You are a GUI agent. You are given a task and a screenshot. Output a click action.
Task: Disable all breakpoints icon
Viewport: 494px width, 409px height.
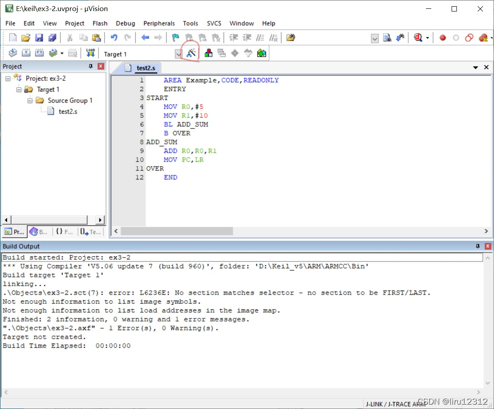tap(469, 38)
